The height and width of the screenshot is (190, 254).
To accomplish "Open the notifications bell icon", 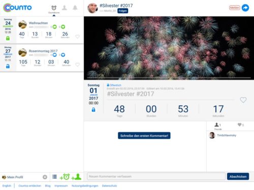I will (x=75, y=8).
